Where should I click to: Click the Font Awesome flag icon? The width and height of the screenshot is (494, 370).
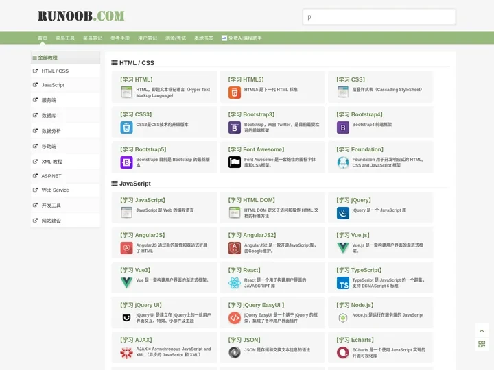[235, 162]
